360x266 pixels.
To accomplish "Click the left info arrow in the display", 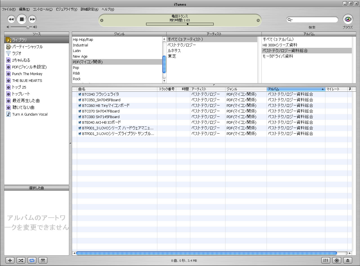I will tap(102, 20).
